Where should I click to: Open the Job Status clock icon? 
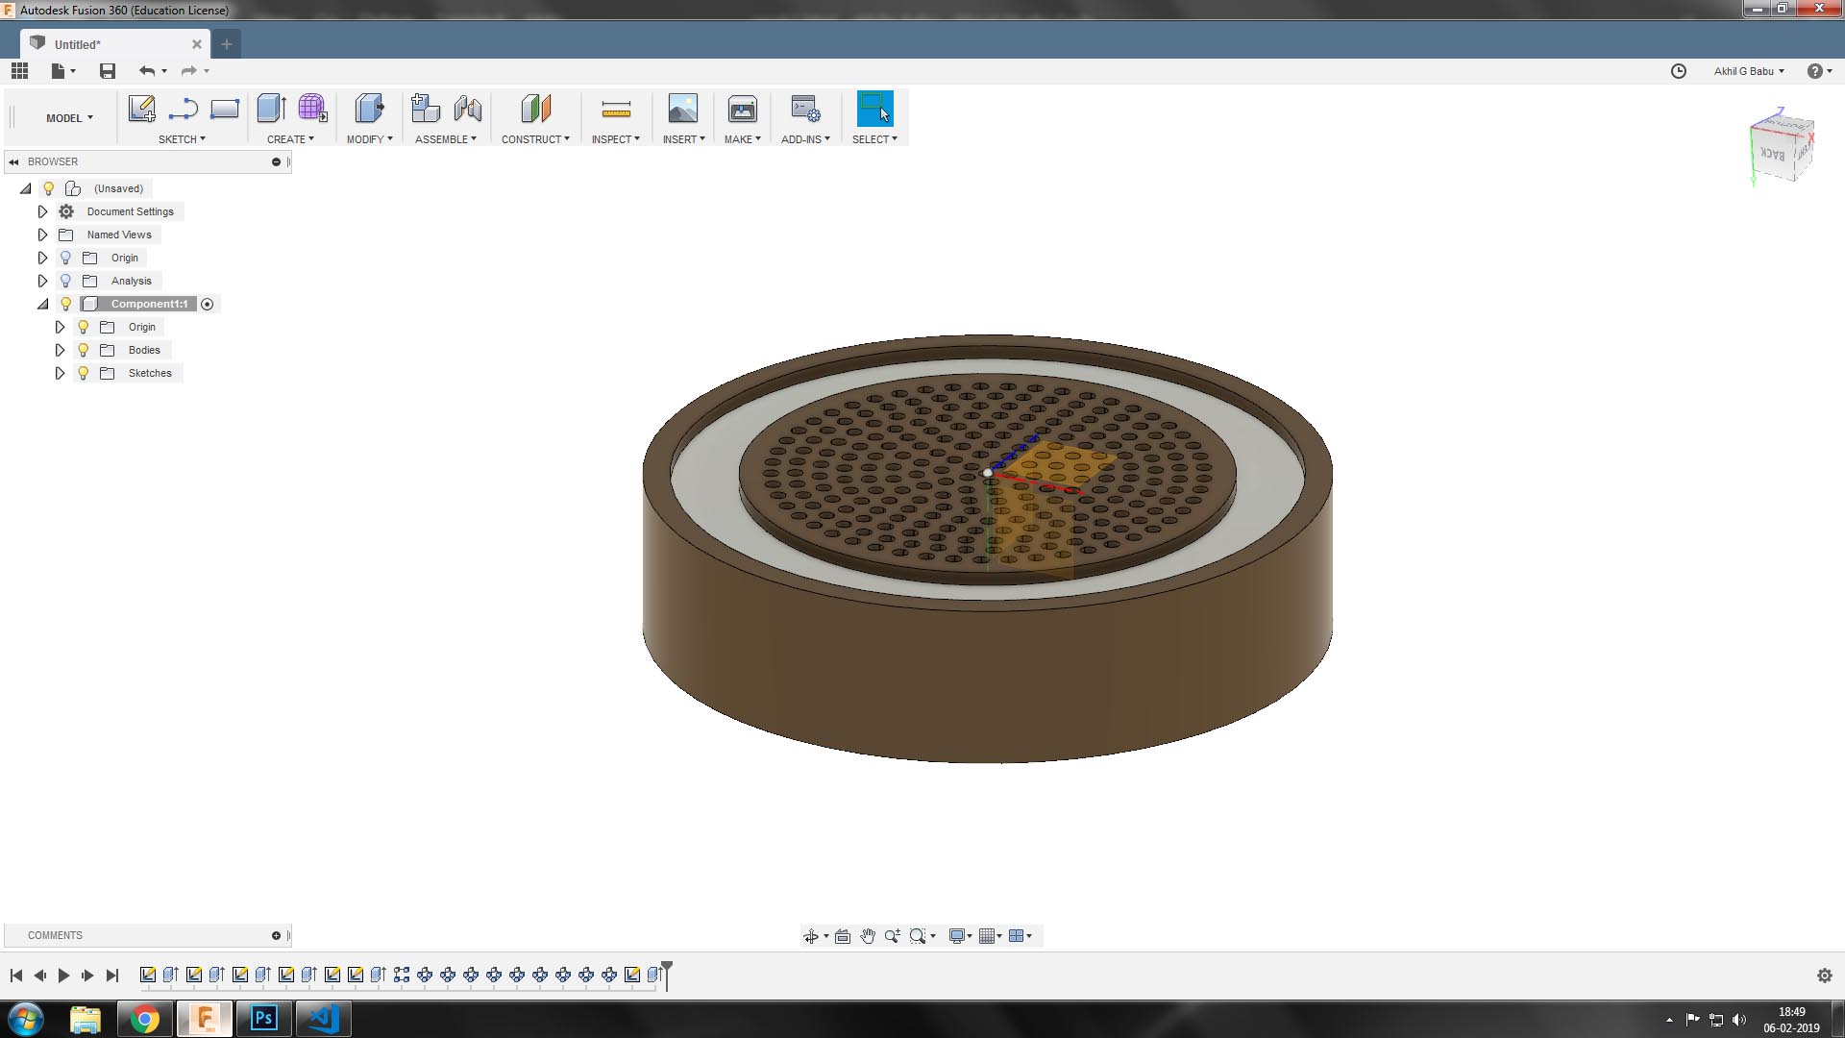[1678, 71]
